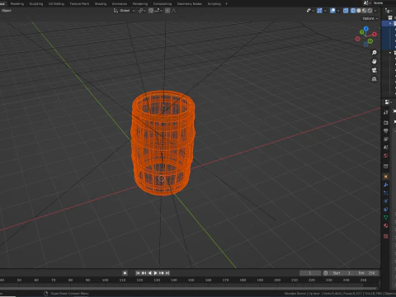Toggle auto keying record button
This screenshot has width=396, height=297.
pos(125,273)
